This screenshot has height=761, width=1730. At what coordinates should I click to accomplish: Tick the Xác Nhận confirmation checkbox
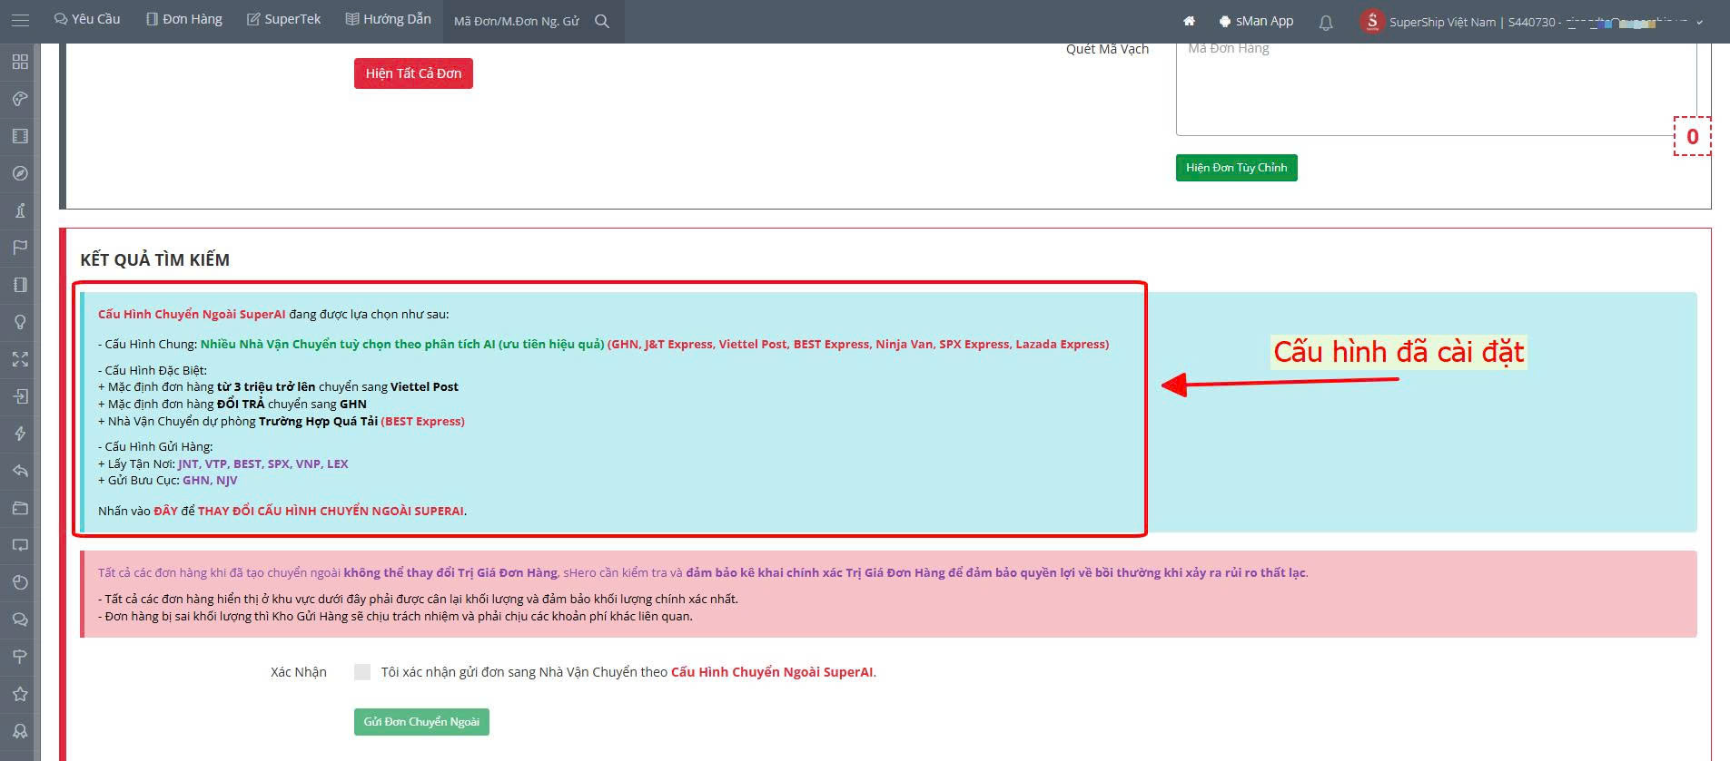pos(362,672)
